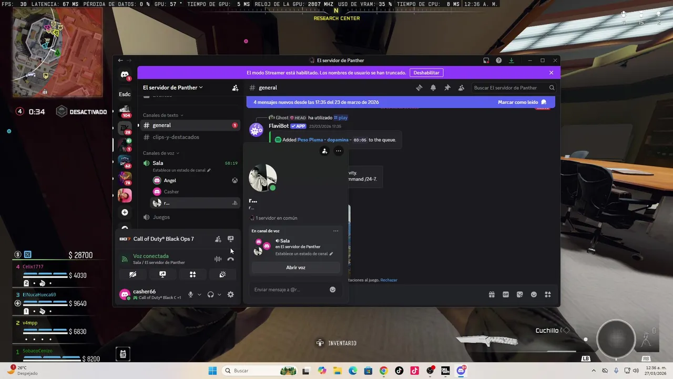Image resolution: width=673 pixels, height=379 pixels.
Task: Collapse Canales de texto category
Action: coord(164,115)
